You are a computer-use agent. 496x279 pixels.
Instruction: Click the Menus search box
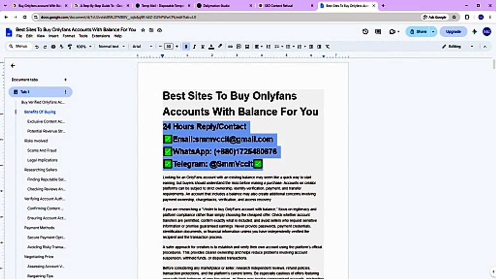pos(19,46)
